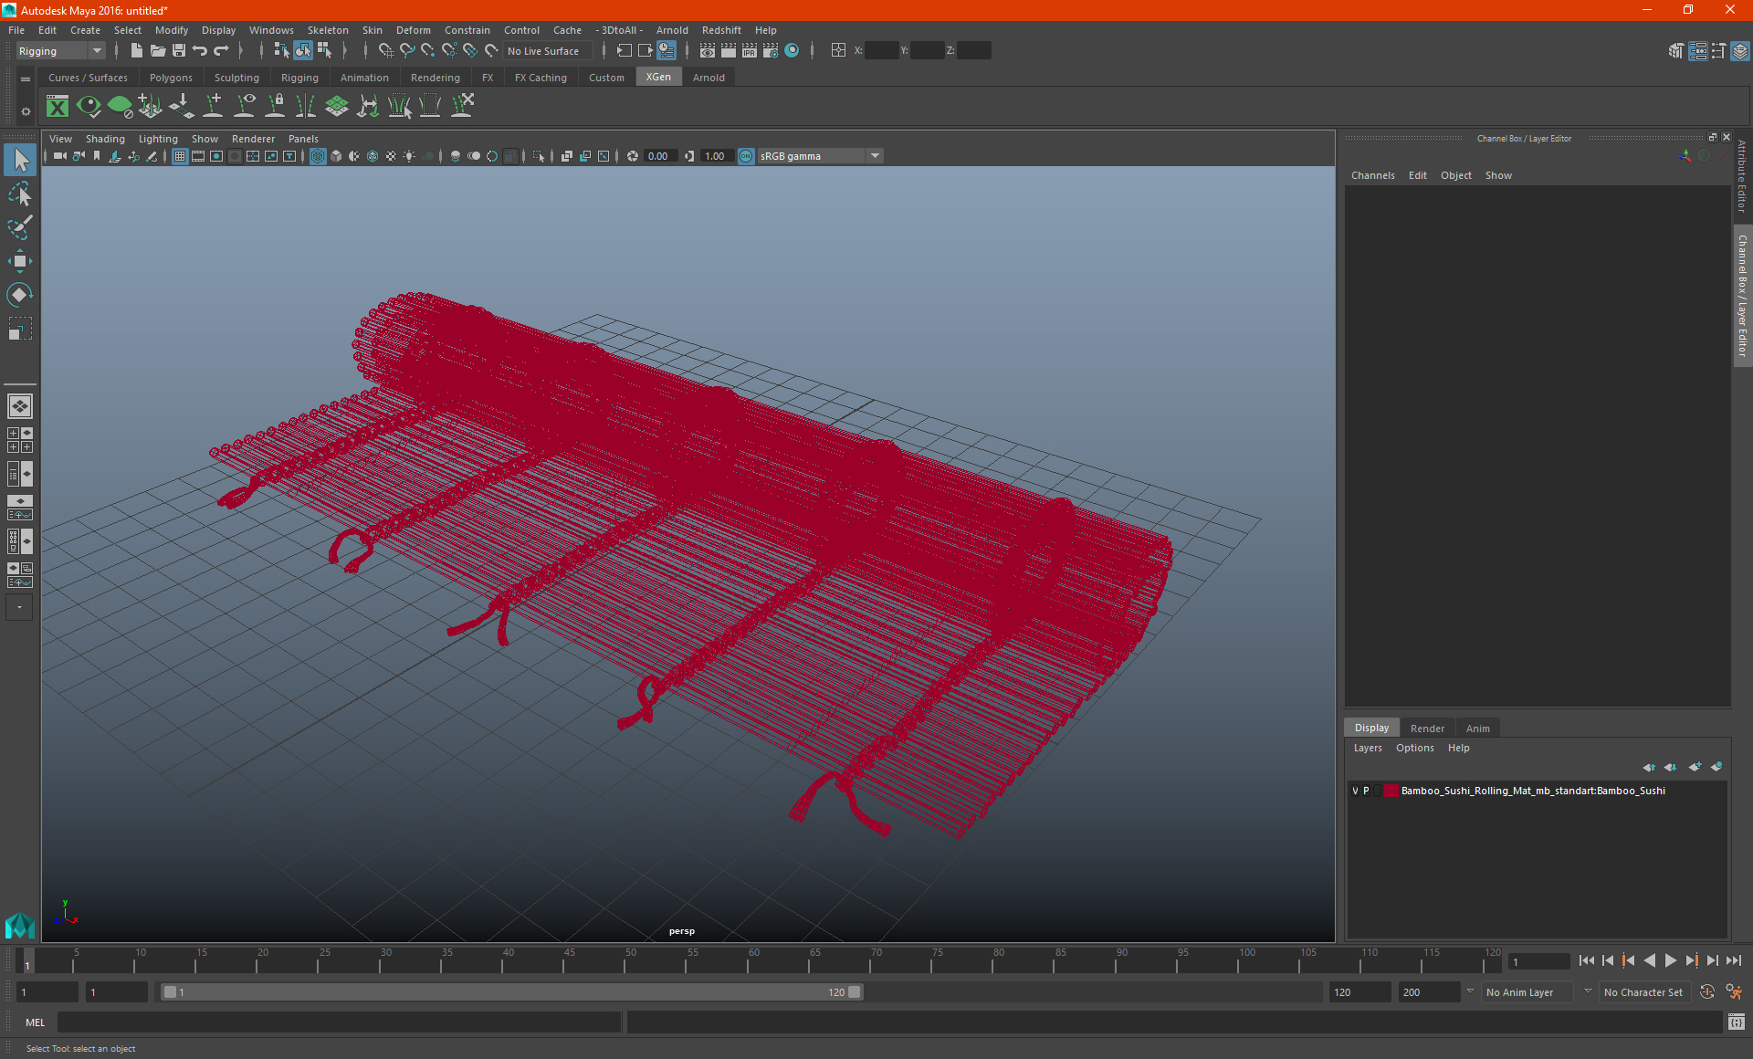Click the New scene icon
1753x1059 pixels.
[x=136, y=51]
